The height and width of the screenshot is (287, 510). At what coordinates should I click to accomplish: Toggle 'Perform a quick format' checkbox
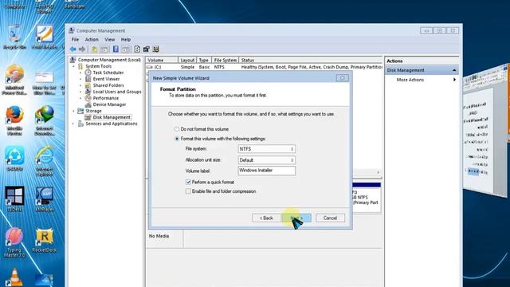point(188,182)
